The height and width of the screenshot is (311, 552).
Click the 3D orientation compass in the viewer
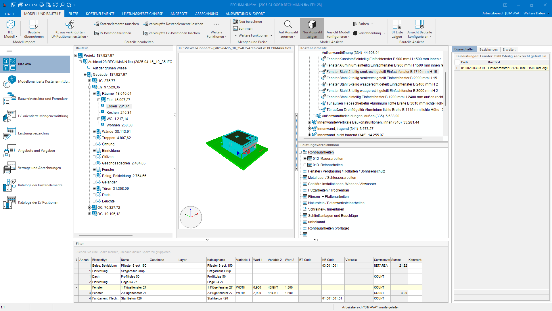point(191,217)
